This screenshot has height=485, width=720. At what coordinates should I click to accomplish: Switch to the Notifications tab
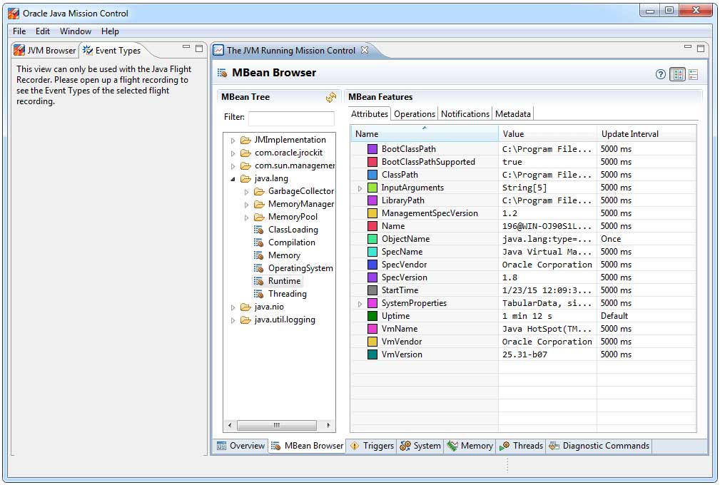(x=465, y=114)
